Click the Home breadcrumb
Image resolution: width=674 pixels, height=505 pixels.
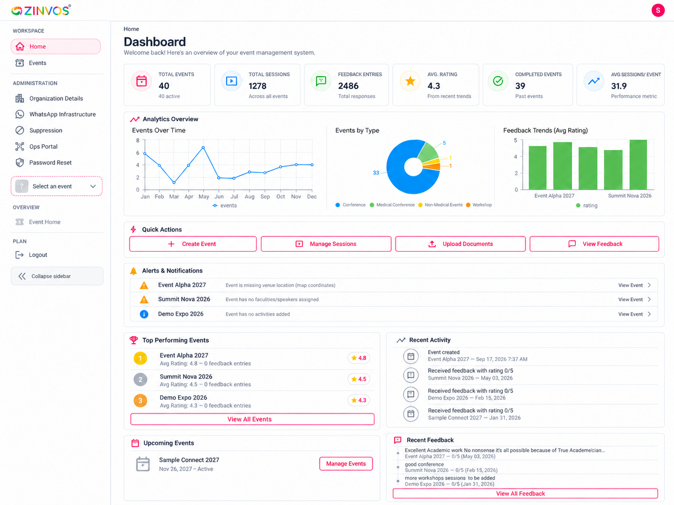click(x=131, y=29)
